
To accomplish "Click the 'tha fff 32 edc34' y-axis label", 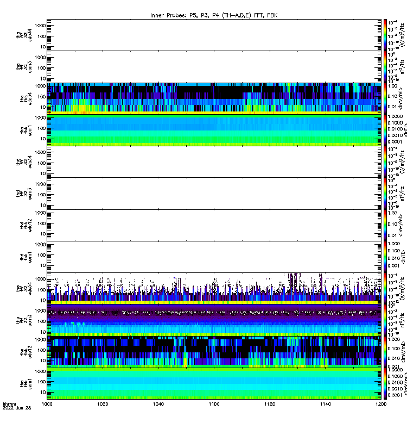I will (x=24, y=35).
